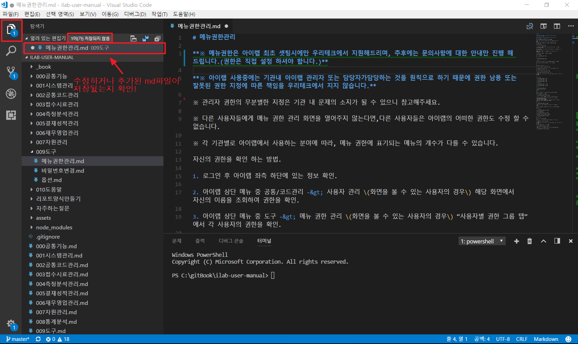This screenshot has width=578, height=344.
Task: Open the editor More Actions ellipsis
Action: coord(571,26)
